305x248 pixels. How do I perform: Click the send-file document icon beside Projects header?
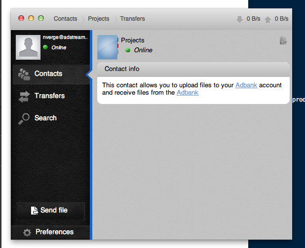point(283,40)
